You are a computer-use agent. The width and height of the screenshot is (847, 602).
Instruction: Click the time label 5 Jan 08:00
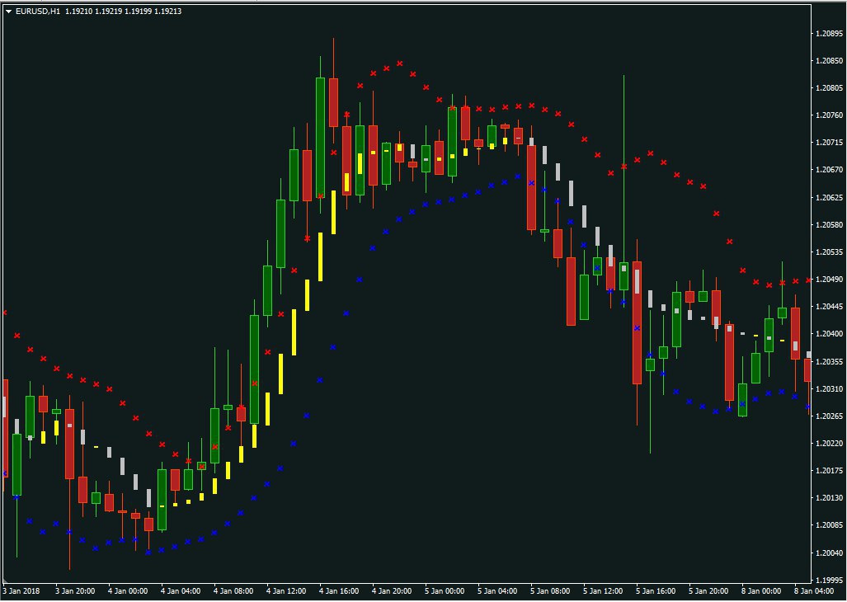[550, 591]
